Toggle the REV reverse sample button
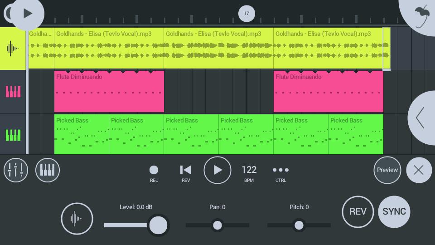435x245 pixels. (358, 211)
